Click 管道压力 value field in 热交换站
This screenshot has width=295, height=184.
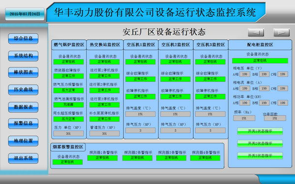click(x=104, y=134)
